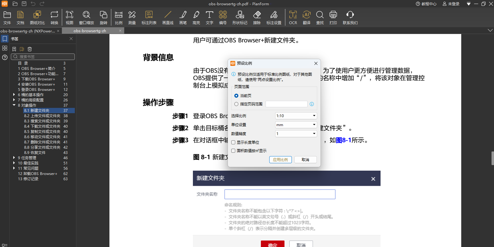Viewport: 494px width, 247px height.
Task: Select the 当前页 radio button
Action: (236, 96)
